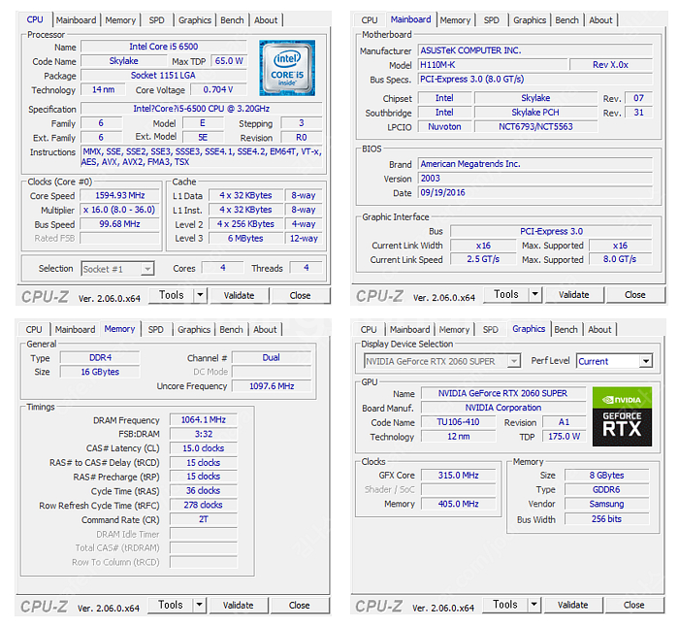Click Tools button in the Graphics window
The image size is (679, 627).
[505, 605]
